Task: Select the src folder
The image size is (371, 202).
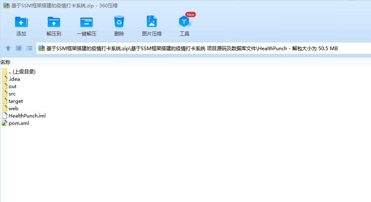Action: (9, 94)
